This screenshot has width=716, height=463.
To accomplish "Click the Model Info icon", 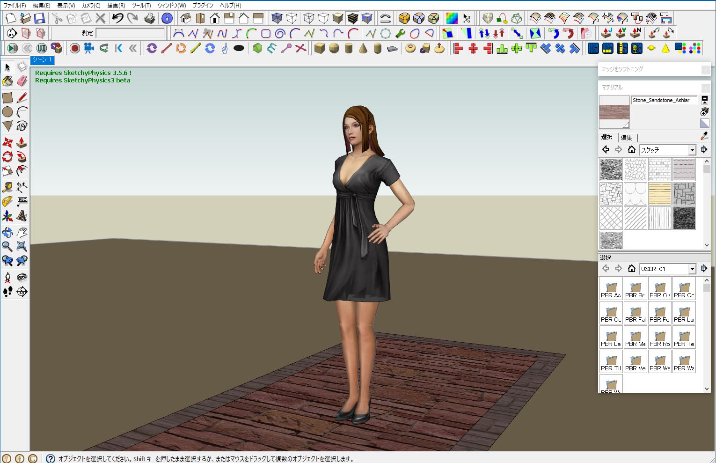I will (167, 18).
